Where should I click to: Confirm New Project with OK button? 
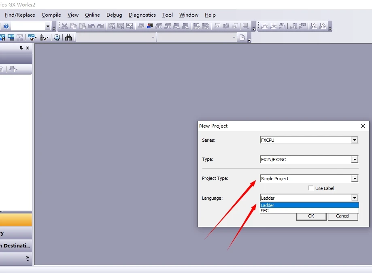tap(311, 217)
